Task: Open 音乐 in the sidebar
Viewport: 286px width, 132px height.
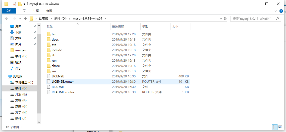Action: [x=18, y=68]
